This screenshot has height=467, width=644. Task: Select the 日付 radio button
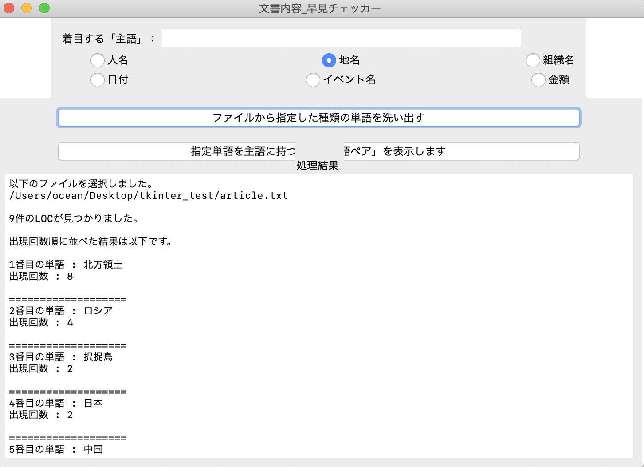click(x=98, y=80)
